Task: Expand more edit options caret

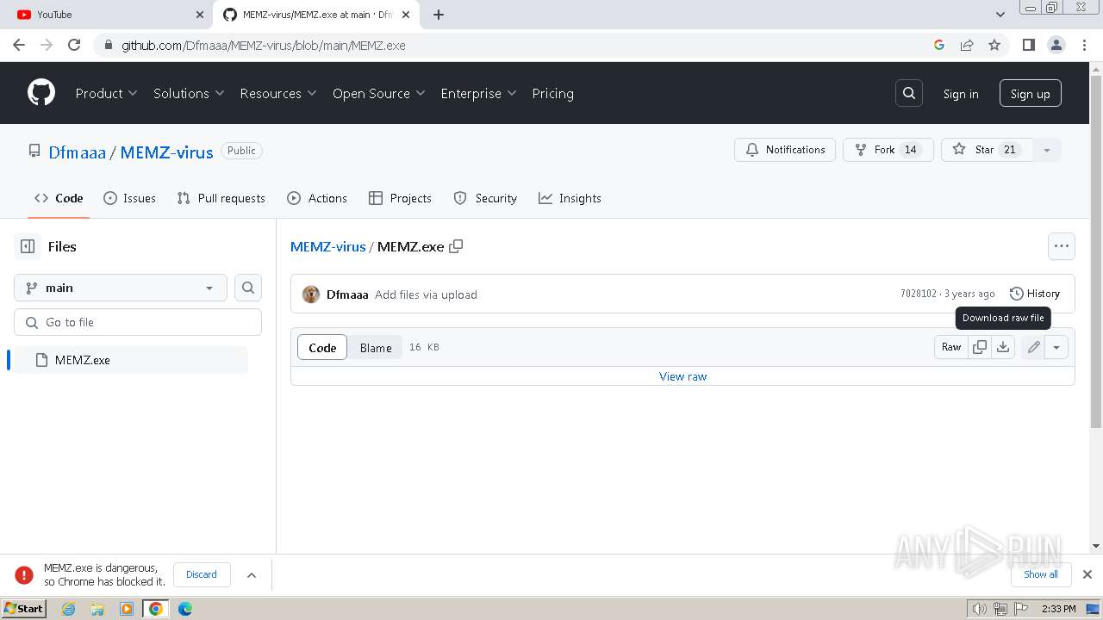Action: [x=1056, y=347]
